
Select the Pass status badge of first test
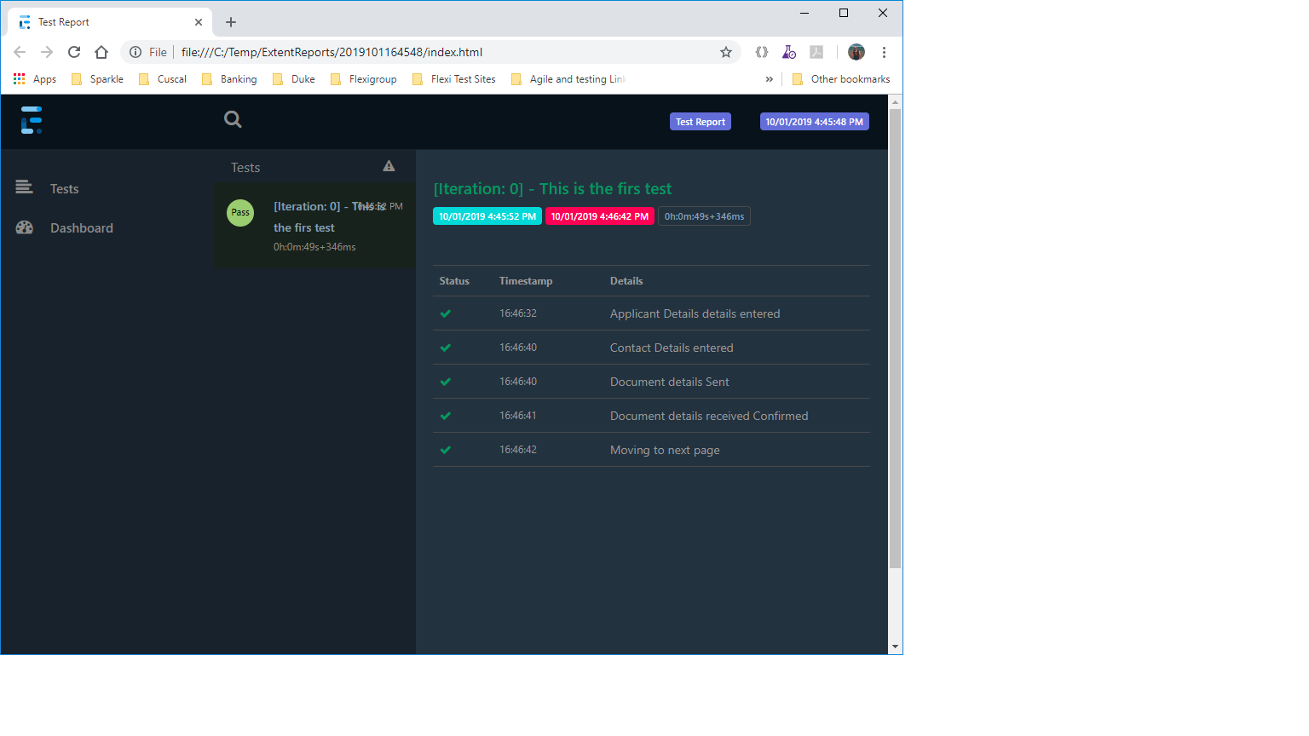point(240,212)
